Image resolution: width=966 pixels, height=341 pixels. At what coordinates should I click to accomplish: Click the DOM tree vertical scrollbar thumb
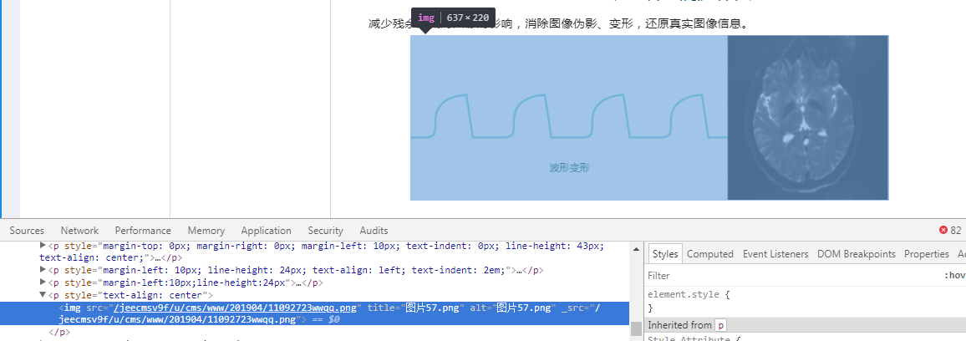(636, 328)
